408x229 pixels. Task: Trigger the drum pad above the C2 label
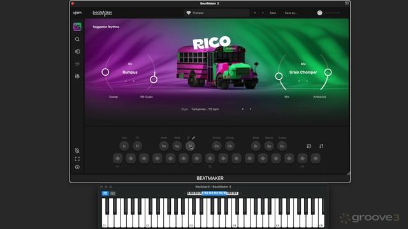pos(210,158)
